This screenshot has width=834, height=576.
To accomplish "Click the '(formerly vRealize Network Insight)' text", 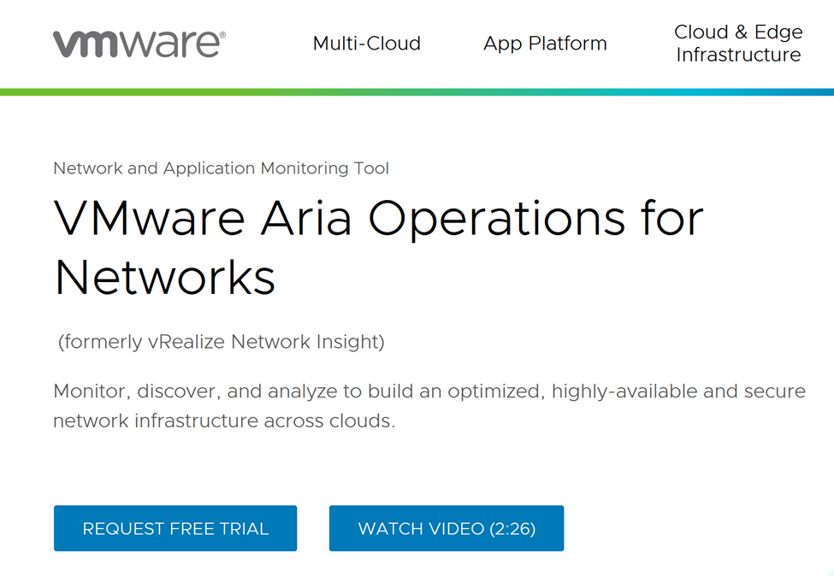I will [x=222, y=342].
